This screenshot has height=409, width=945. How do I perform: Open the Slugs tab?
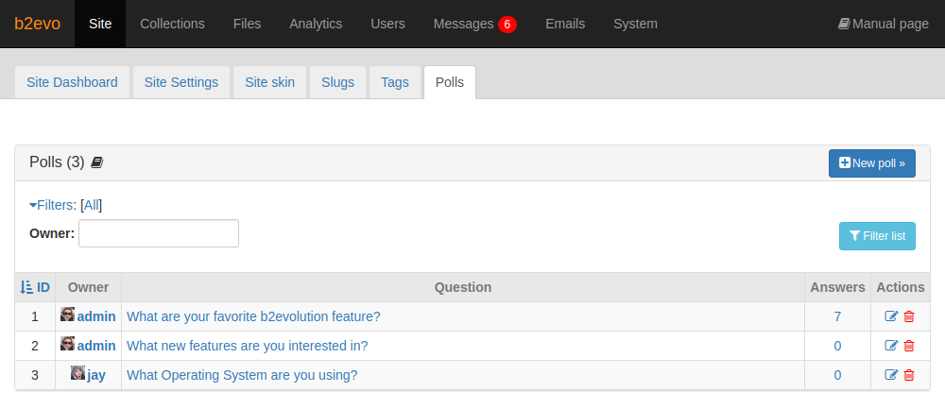pos(338,82)
